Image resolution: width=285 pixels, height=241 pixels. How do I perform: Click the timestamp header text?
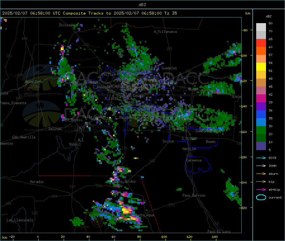pos(89,13)
